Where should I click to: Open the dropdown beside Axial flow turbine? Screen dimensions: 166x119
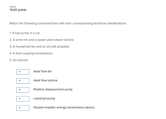coord(23,81)
